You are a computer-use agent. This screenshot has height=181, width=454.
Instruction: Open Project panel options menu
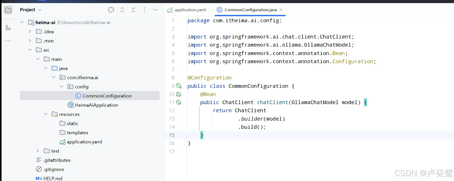point(144,10)
